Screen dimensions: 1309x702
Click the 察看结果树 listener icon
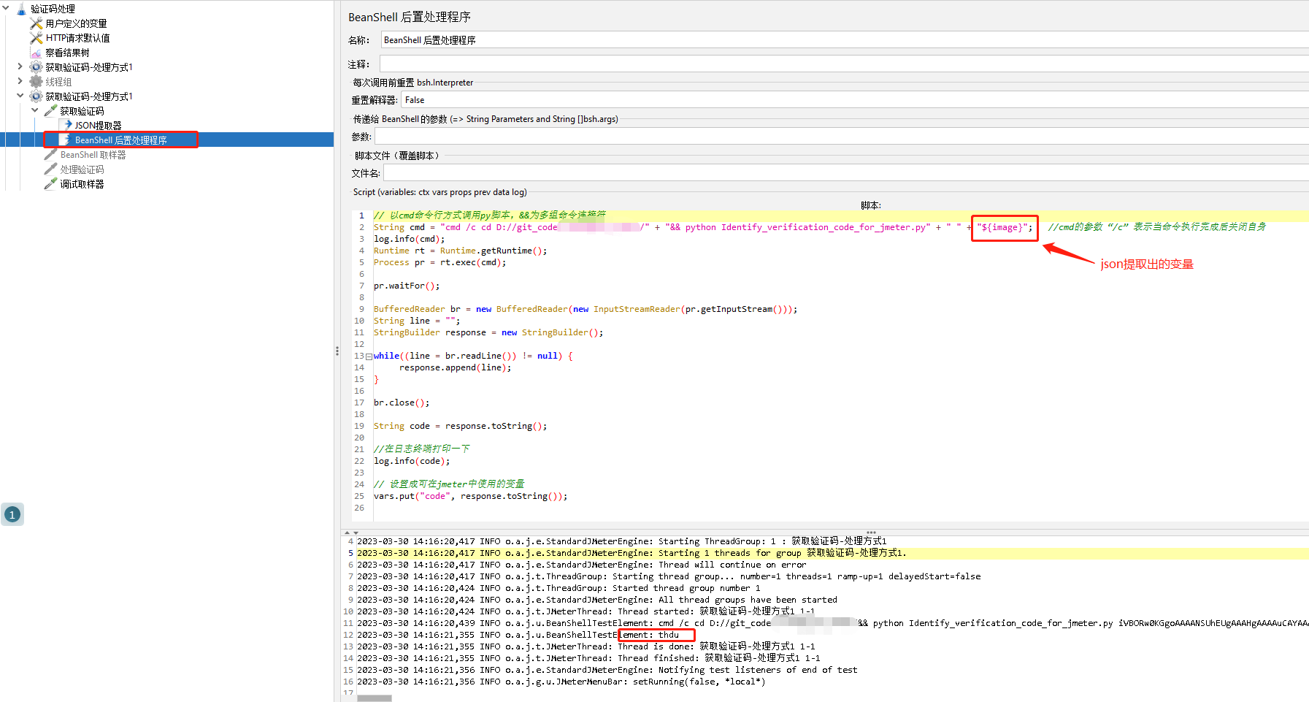click(x=36, y=53)
